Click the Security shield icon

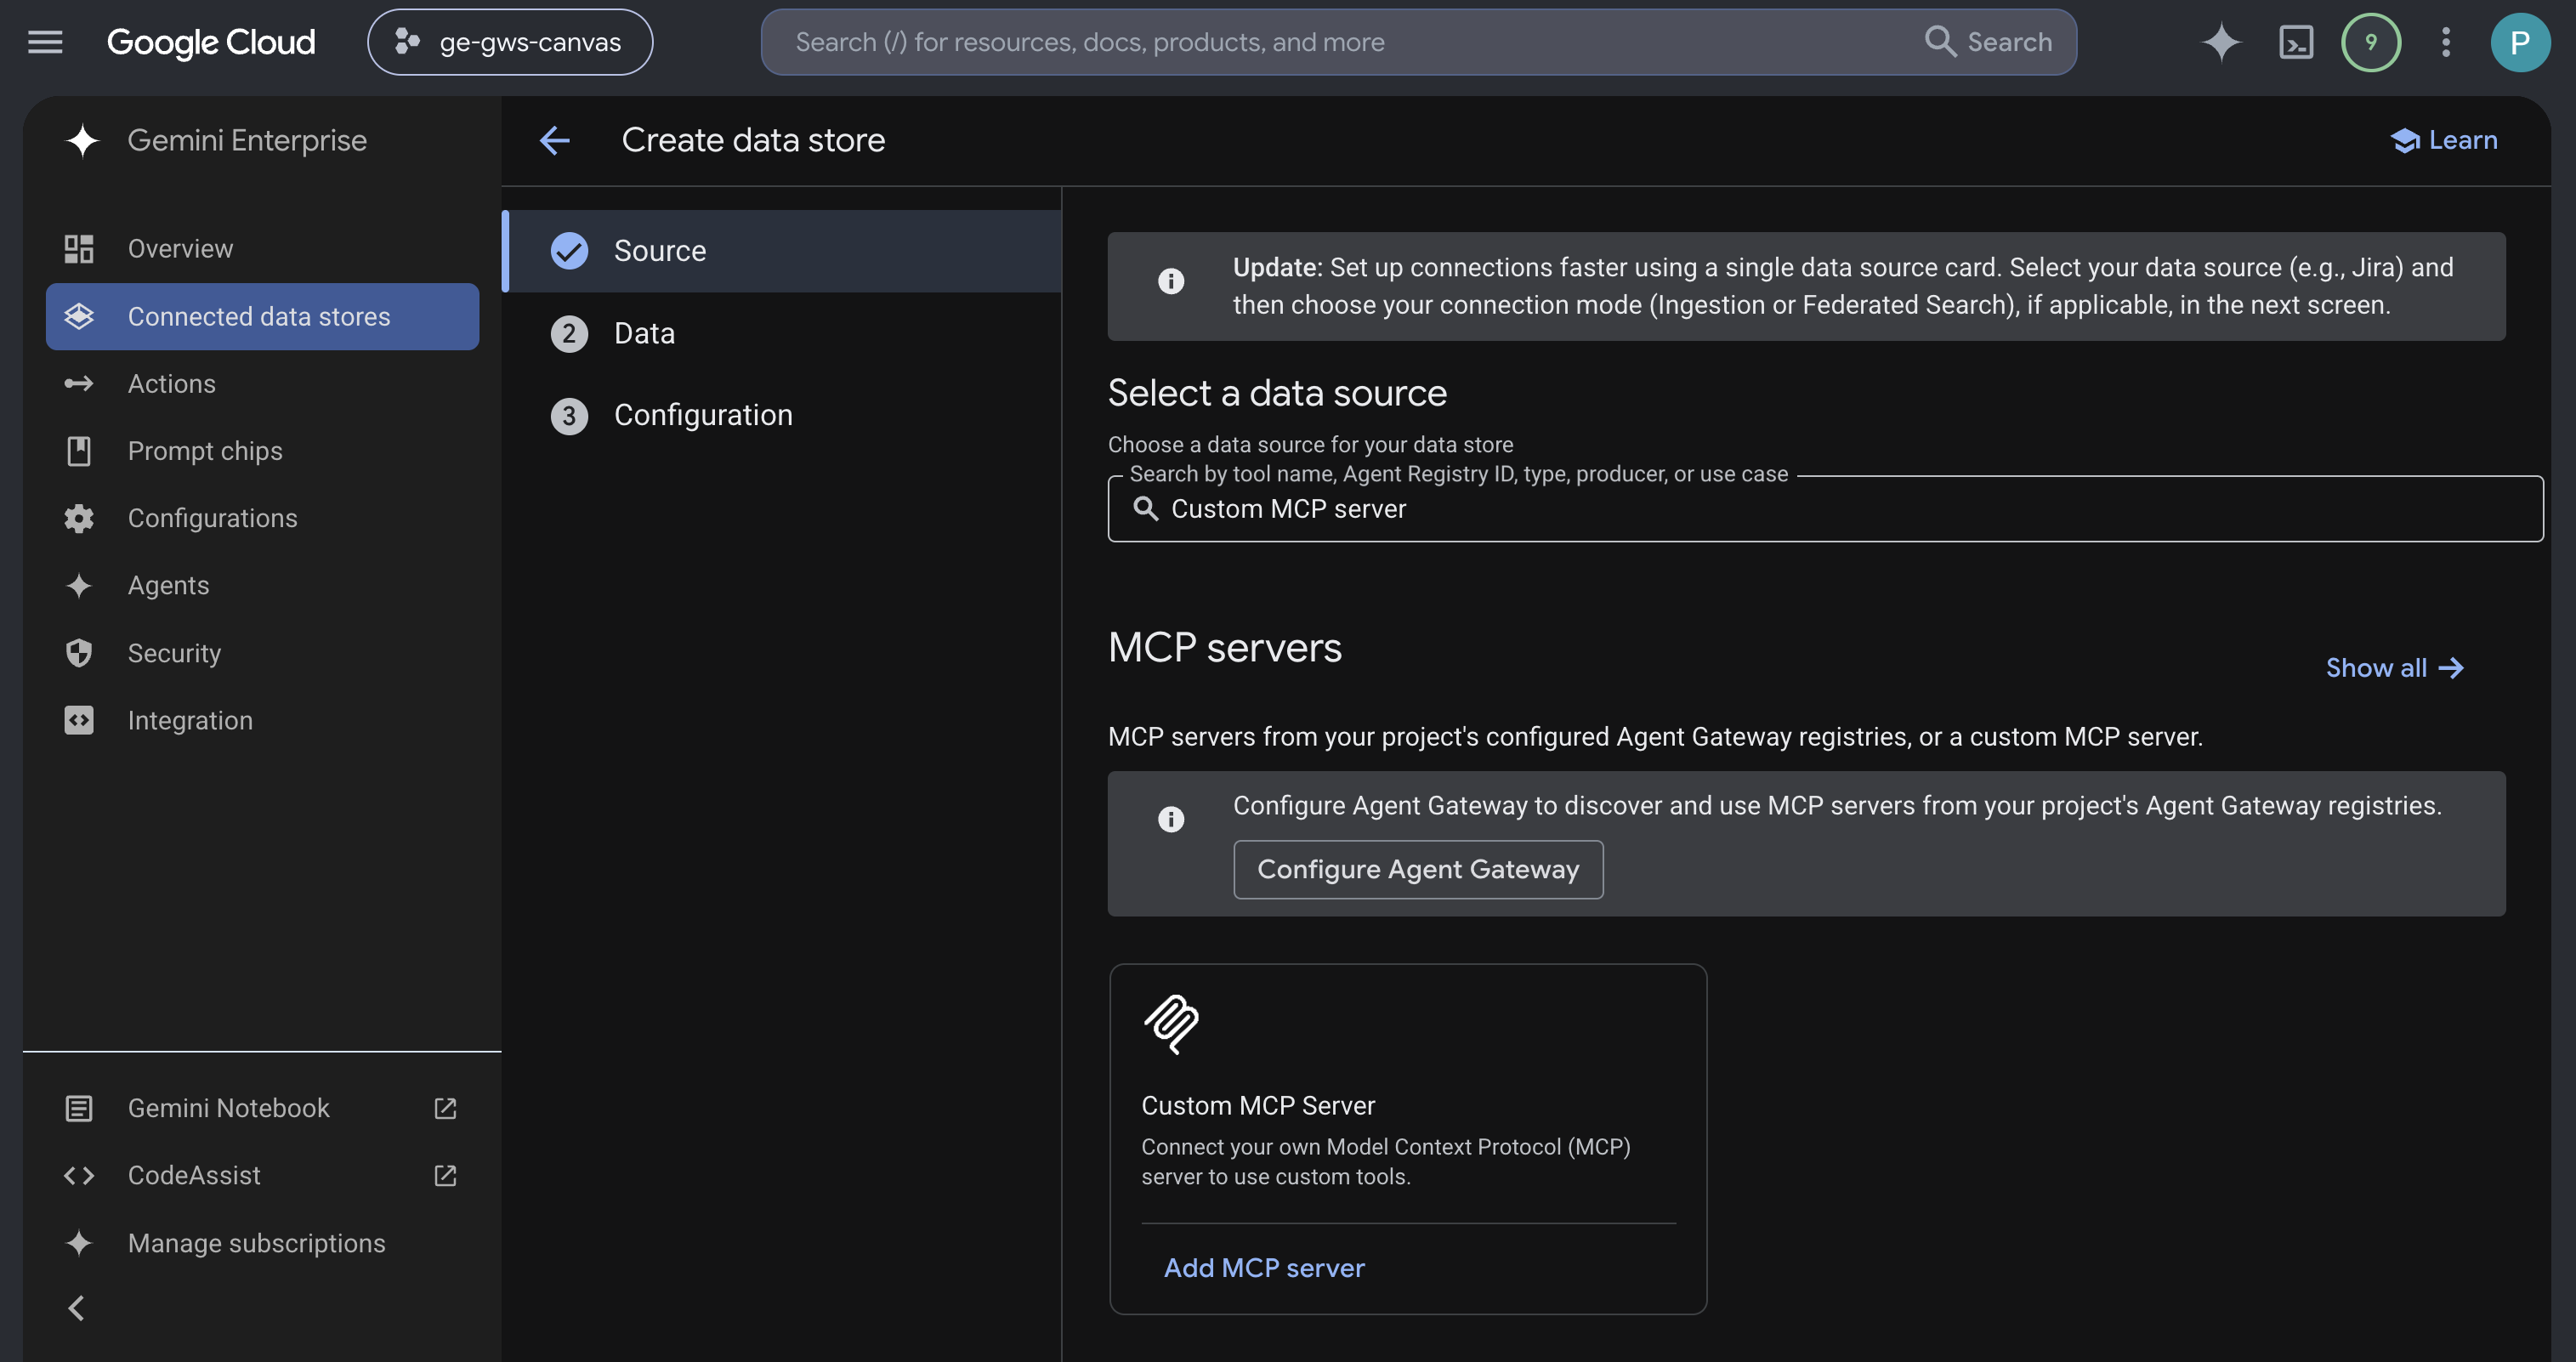[79, 653]
